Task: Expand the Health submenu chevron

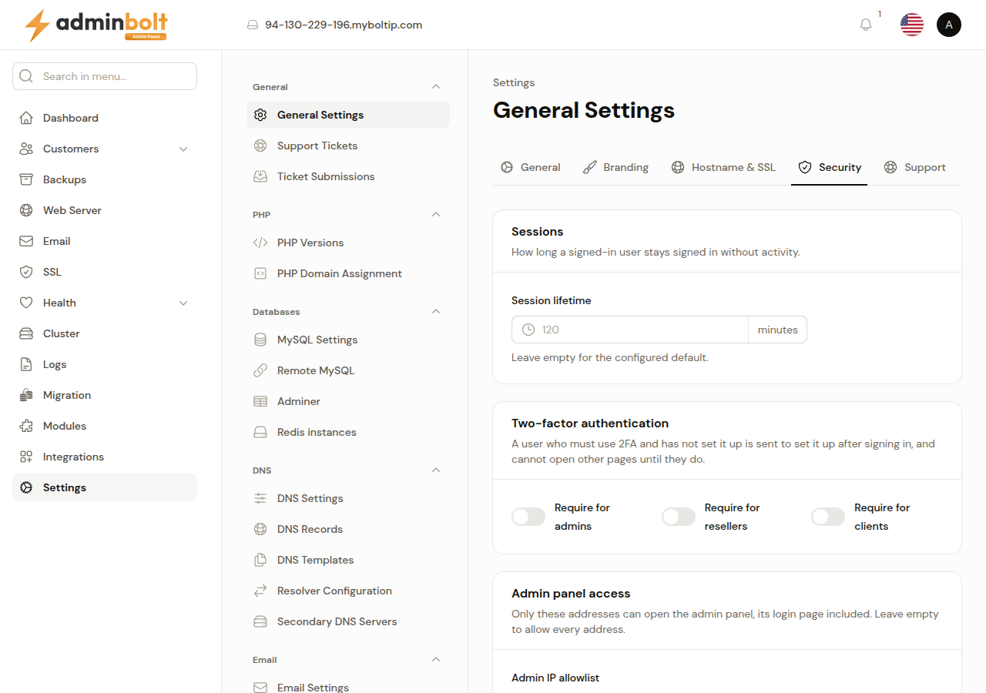Action: pos(183,303)
